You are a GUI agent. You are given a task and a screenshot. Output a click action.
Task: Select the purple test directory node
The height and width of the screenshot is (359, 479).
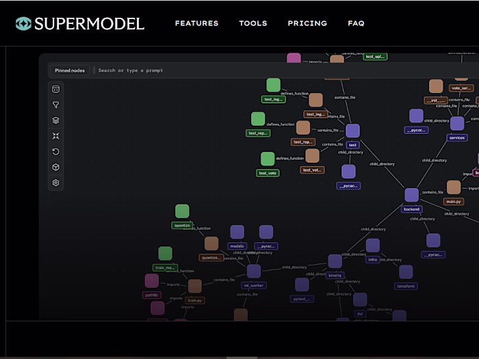353,131
